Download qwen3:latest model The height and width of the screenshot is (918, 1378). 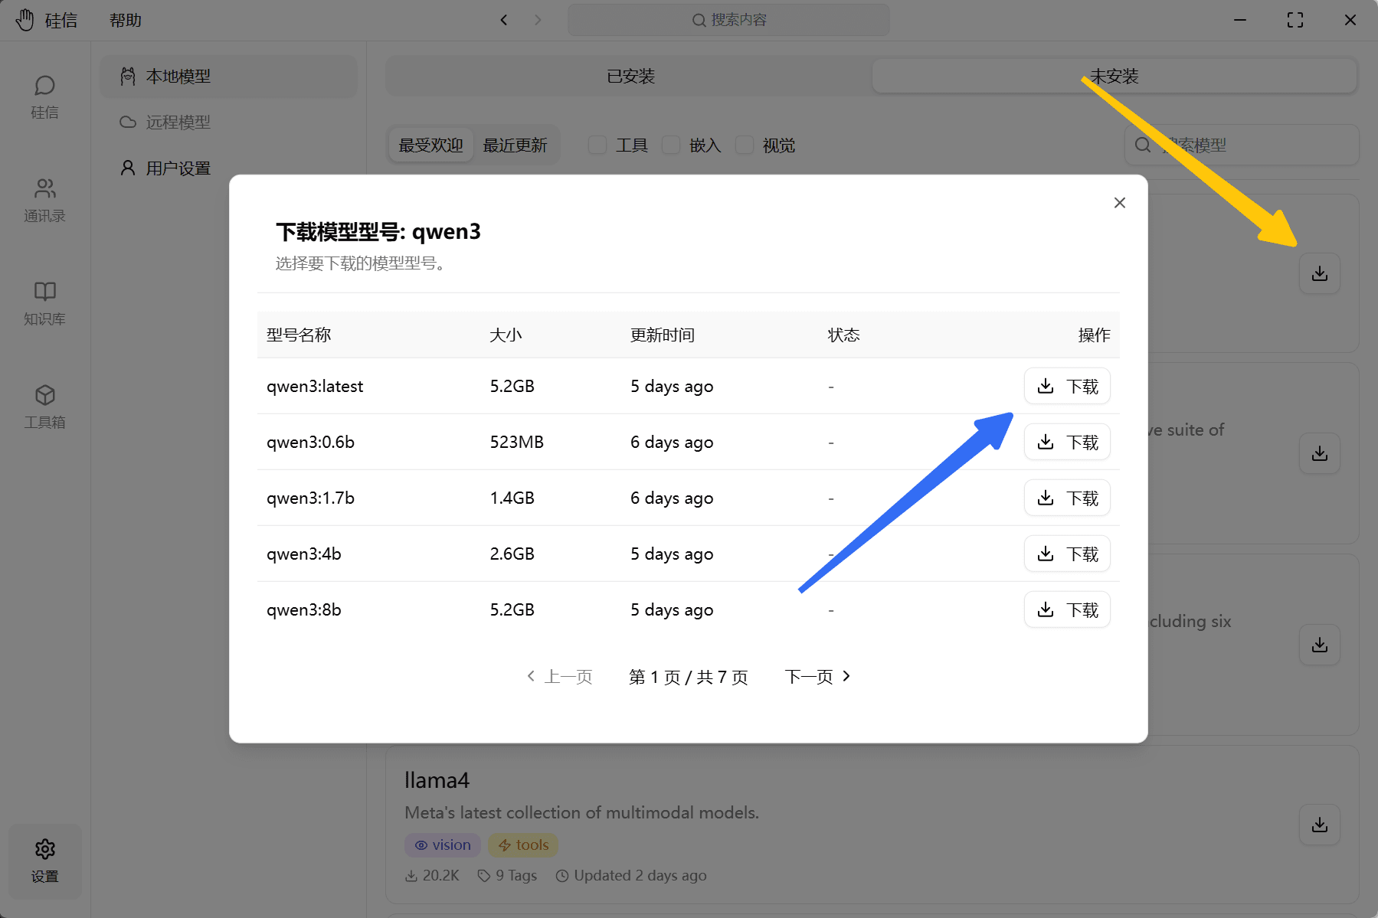(x=1067, y=386)
